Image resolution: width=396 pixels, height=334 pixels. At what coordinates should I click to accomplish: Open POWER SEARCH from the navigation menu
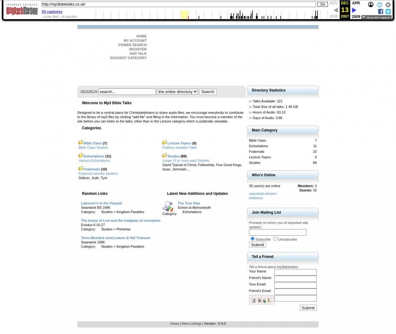coord(132,45)
